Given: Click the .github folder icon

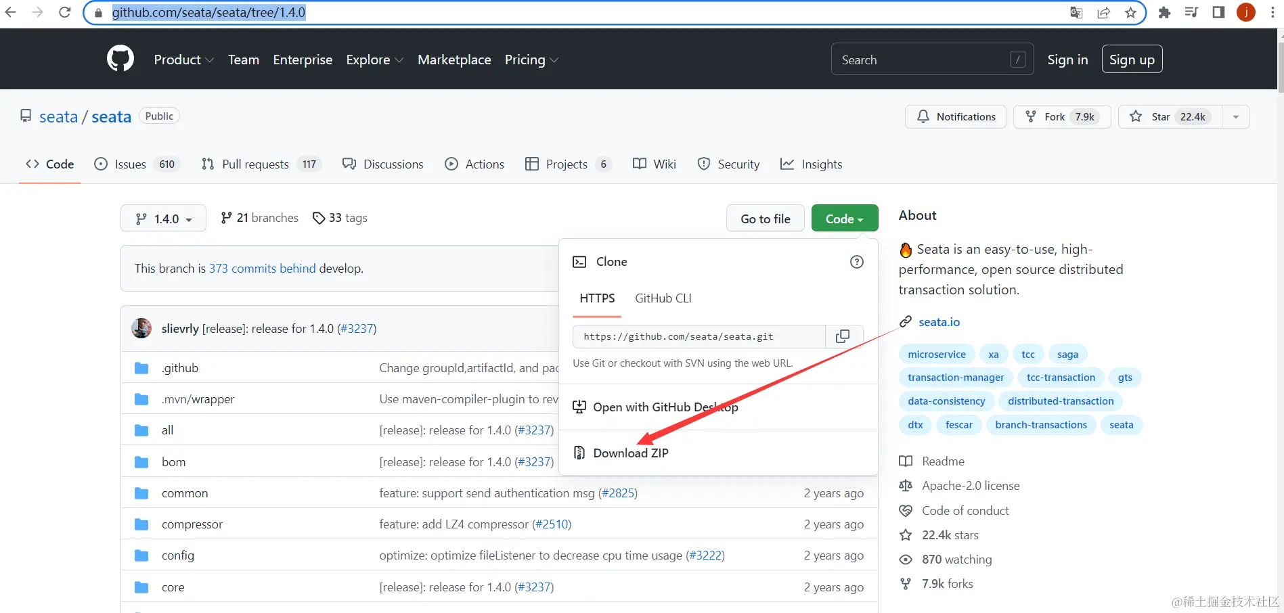Looking at the screenshot, I should point(141,368).
